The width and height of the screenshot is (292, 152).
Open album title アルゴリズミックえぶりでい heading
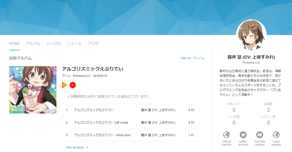click(93, 69)
